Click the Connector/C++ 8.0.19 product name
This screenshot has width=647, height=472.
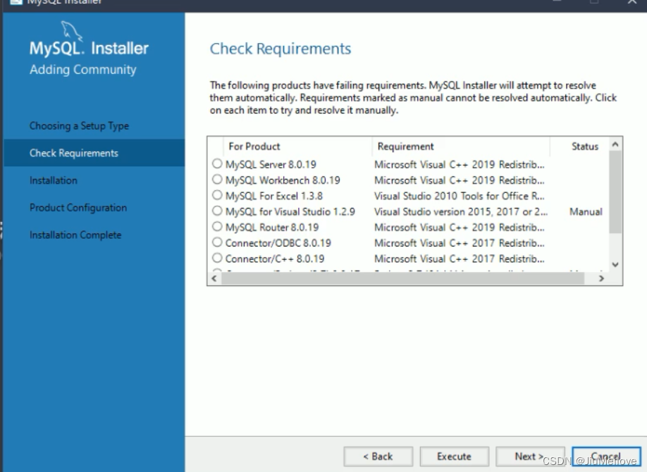click(x=275, y=259)
